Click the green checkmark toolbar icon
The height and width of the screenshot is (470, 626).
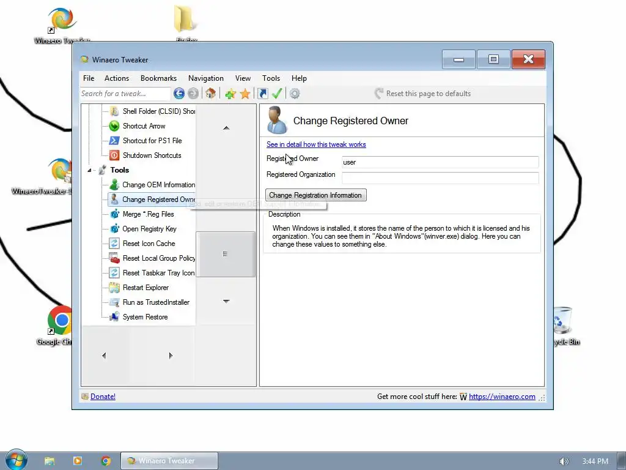pos(277,94)
